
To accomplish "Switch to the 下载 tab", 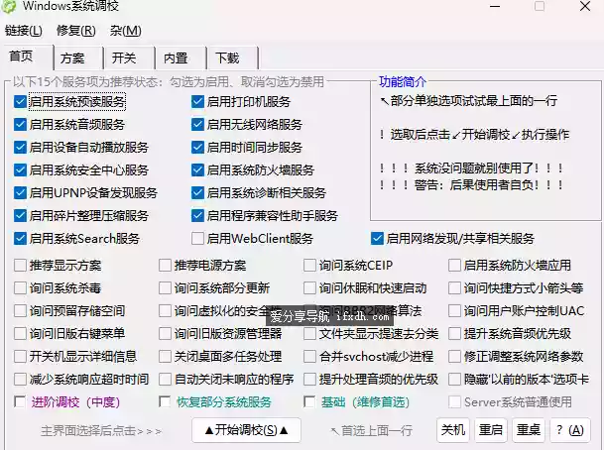I will (233, 58).
